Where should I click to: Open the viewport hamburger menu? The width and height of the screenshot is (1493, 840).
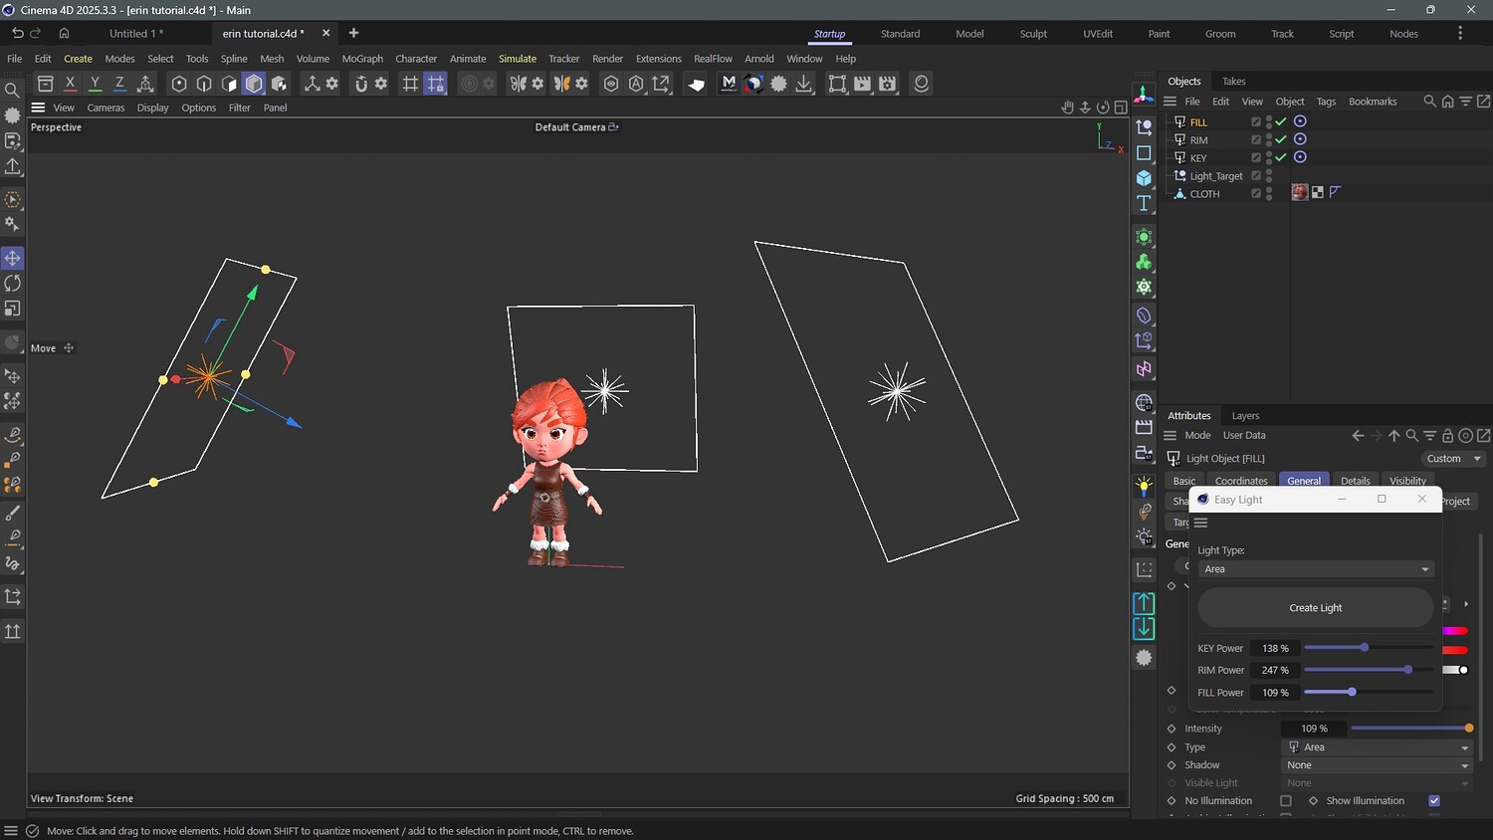pos(38,107)
